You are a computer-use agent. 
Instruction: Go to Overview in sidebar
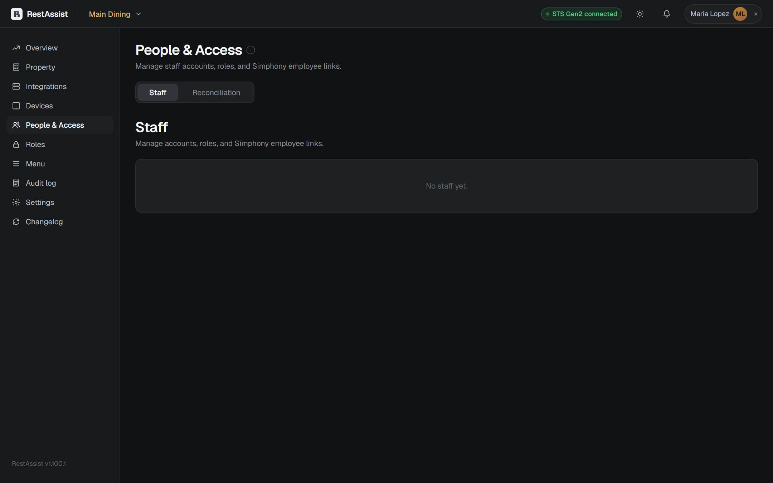(x=60, y=48)
